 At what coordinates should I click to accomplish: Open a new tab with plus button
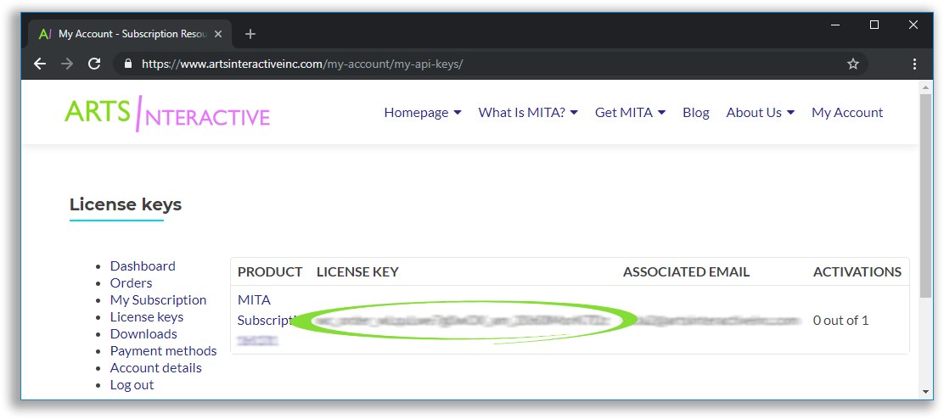[250, 34]
